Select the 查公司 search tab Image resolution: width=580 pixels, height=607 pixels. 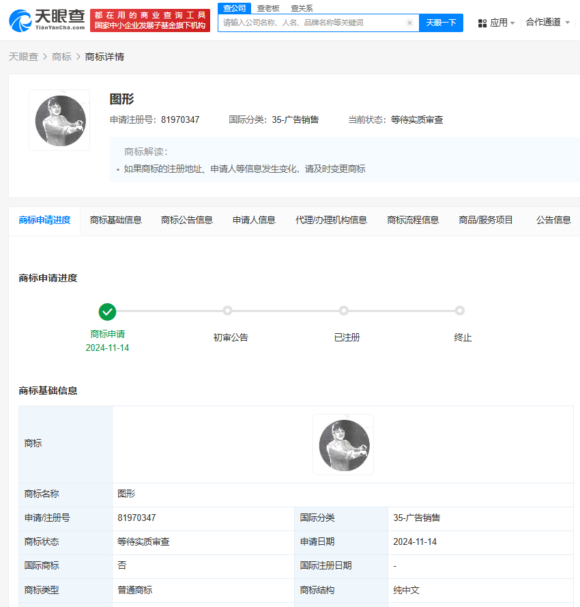(x=235, y=8)
